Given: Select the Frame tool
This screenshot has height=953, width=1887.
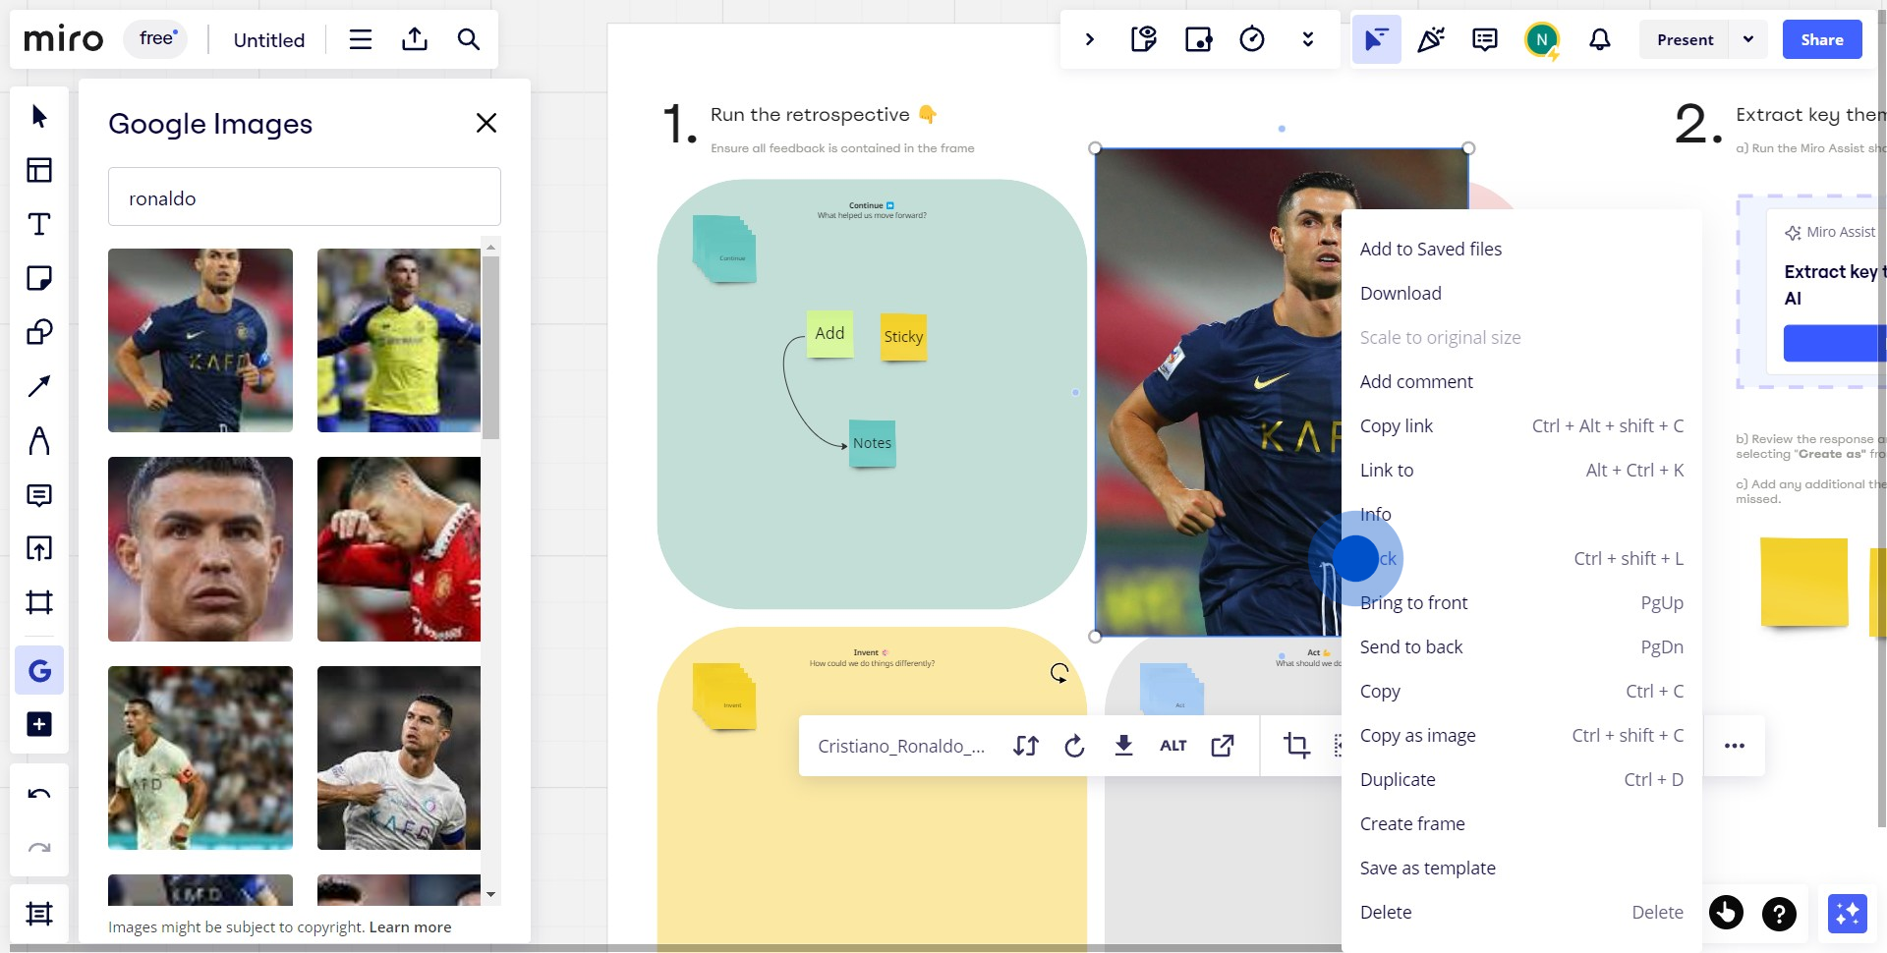Looking at the screenshot, I should 39,602.
